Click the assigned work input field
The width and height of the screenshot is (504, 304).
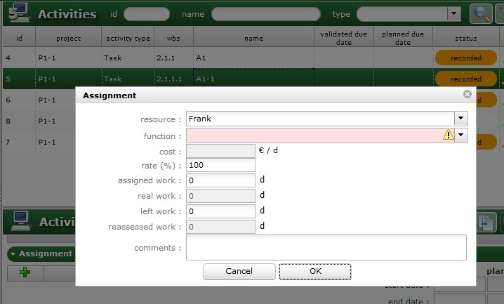pyautogui.click(x=220, y=180)
